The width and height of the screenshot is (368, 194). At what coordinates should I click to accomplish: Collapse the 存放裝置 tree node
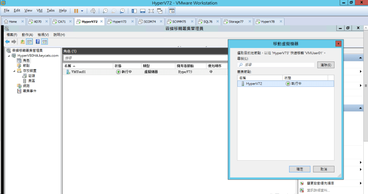(x=13, y=71)
